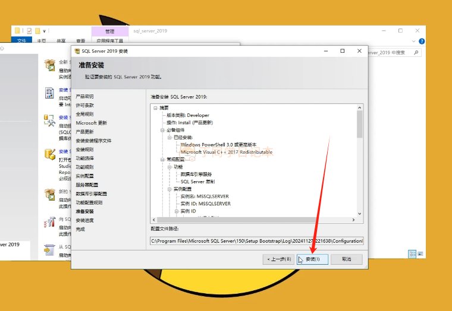
Task: Select the 版本类别: Developer tree row
Action: [188, 115]
